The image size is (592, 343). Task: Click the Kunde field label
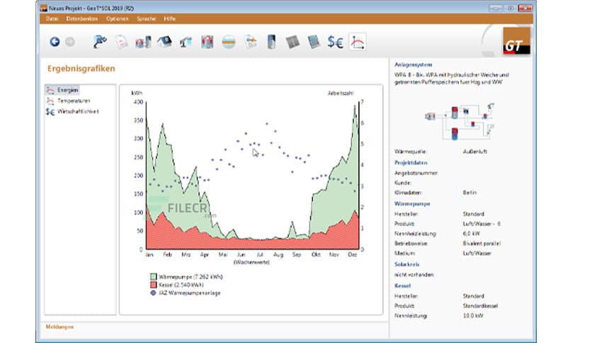tap(402, 183)
